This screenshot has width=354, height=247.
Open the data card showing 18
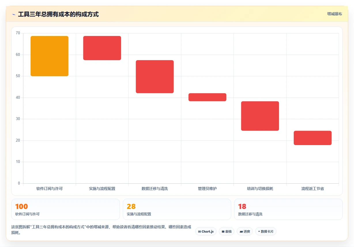point(288,209)
